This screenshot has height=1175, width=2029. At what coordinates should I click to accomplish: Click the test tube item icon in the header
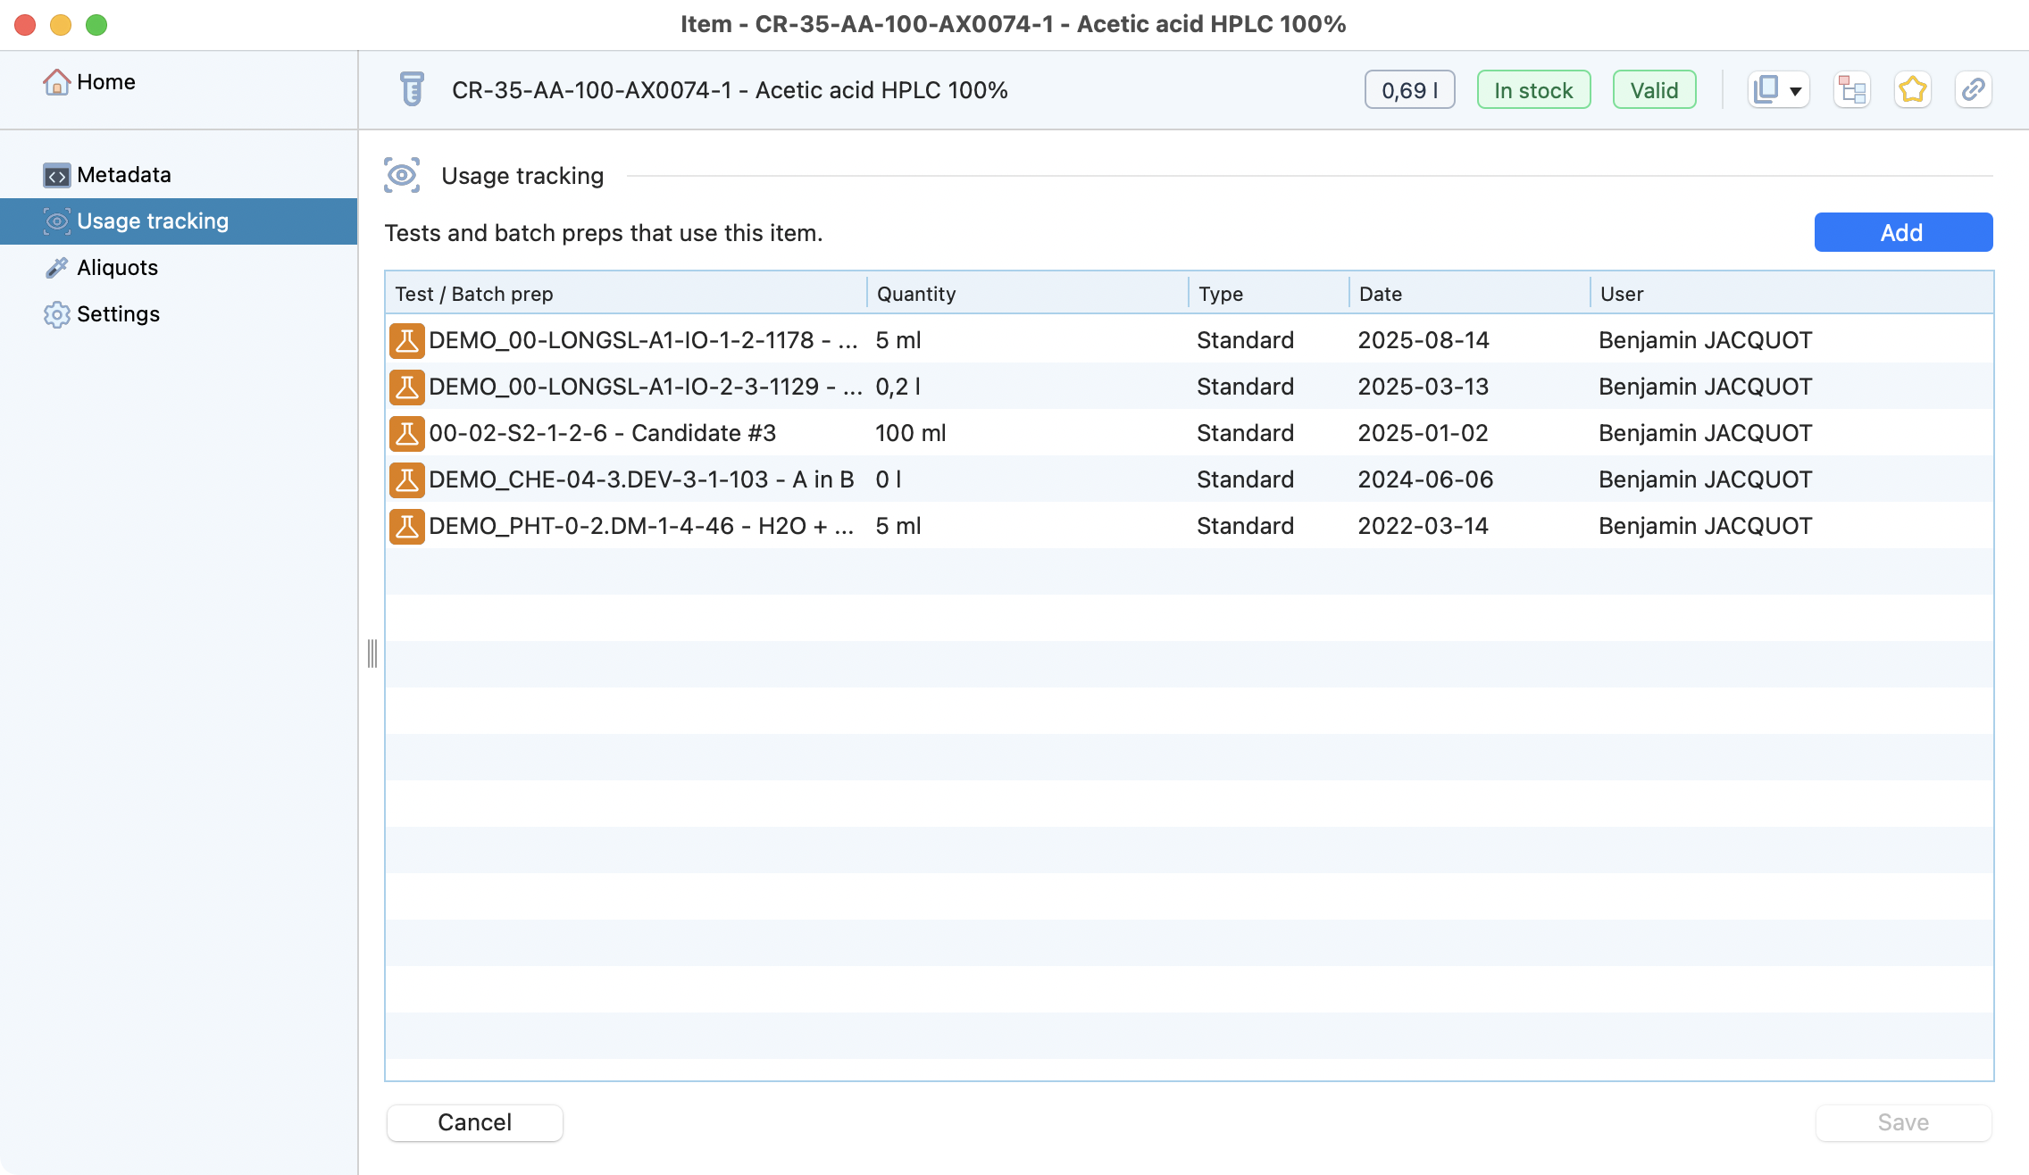pos(412,89)
